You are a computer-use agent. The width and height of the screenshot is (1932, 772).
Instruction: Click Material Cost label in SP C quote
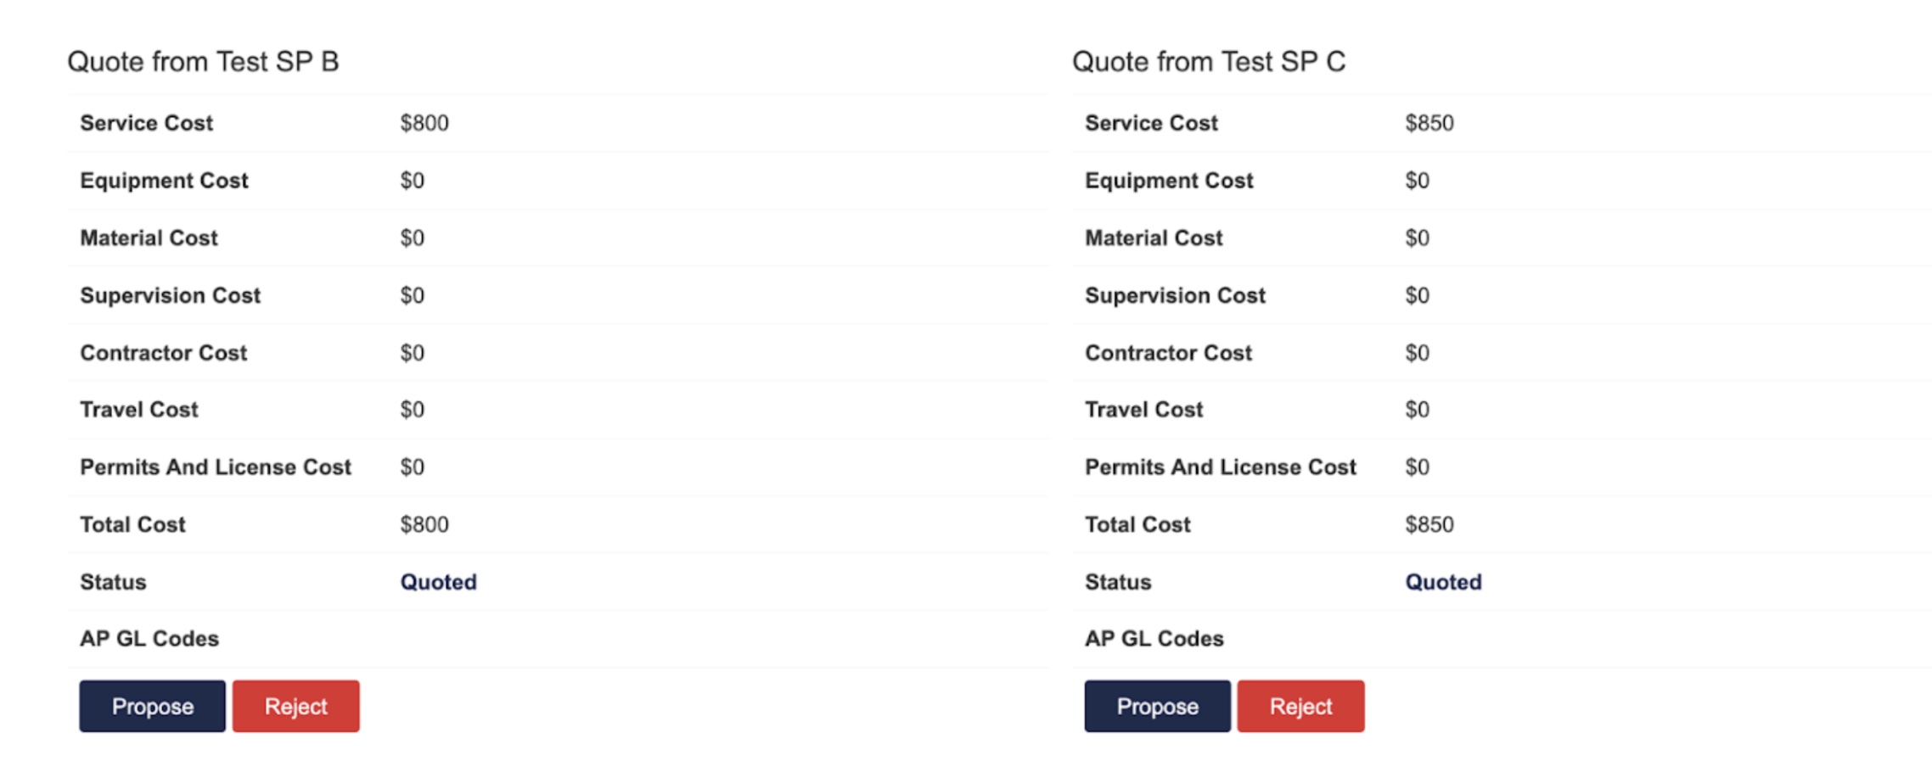pyautogui.click(x=1154, y=238)
